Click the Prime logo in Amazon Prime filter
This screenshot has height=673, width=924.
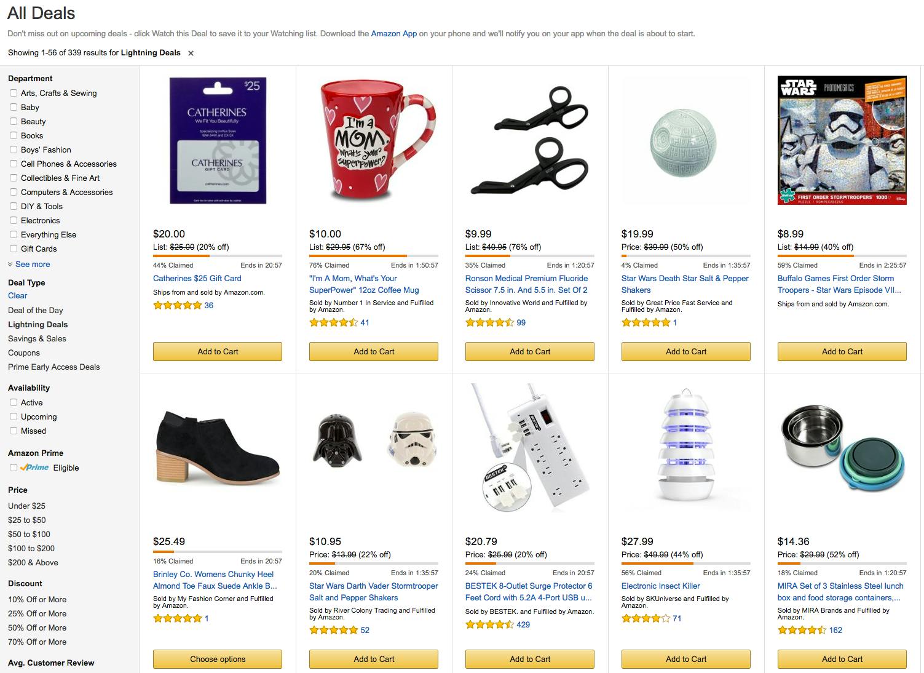pos(34,468)
